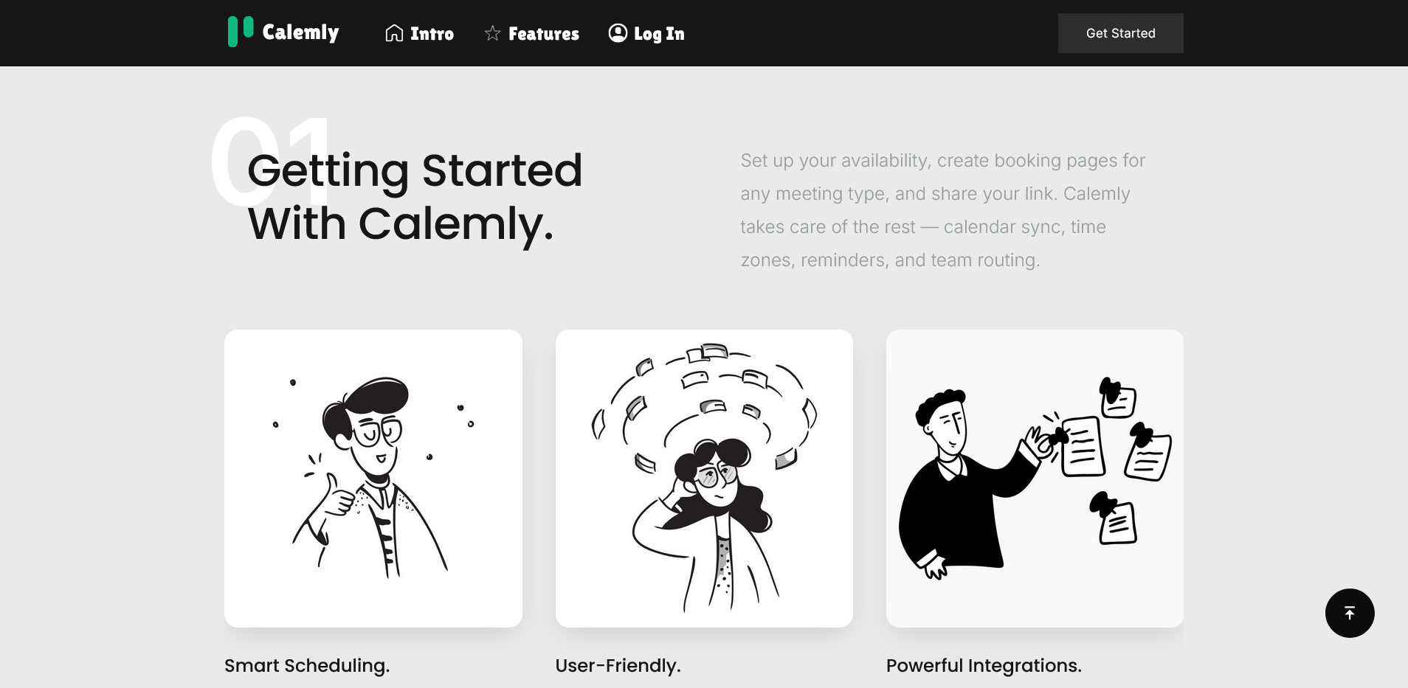1408x688 pixels.
Task: Click the star icon next to Features
Action: click(491, 32)
